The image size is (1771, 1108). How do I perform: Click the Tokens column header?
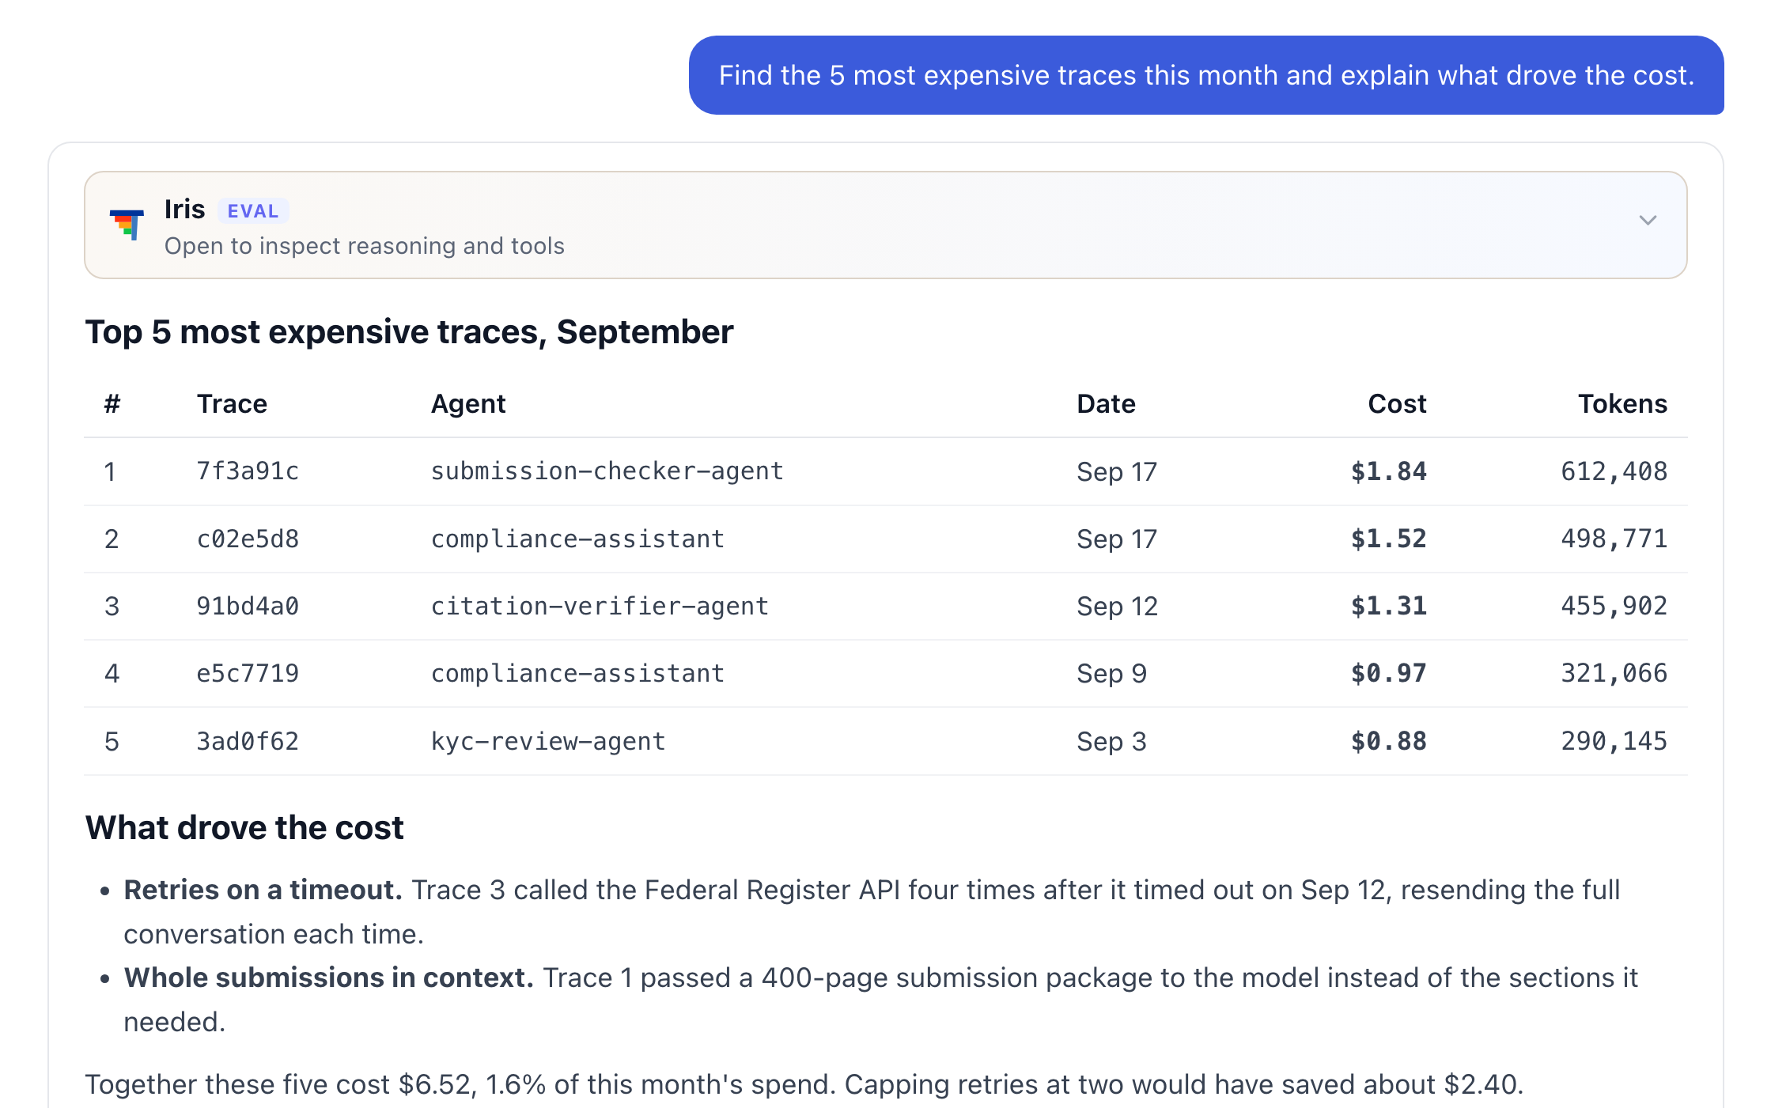click(1622, 404)
